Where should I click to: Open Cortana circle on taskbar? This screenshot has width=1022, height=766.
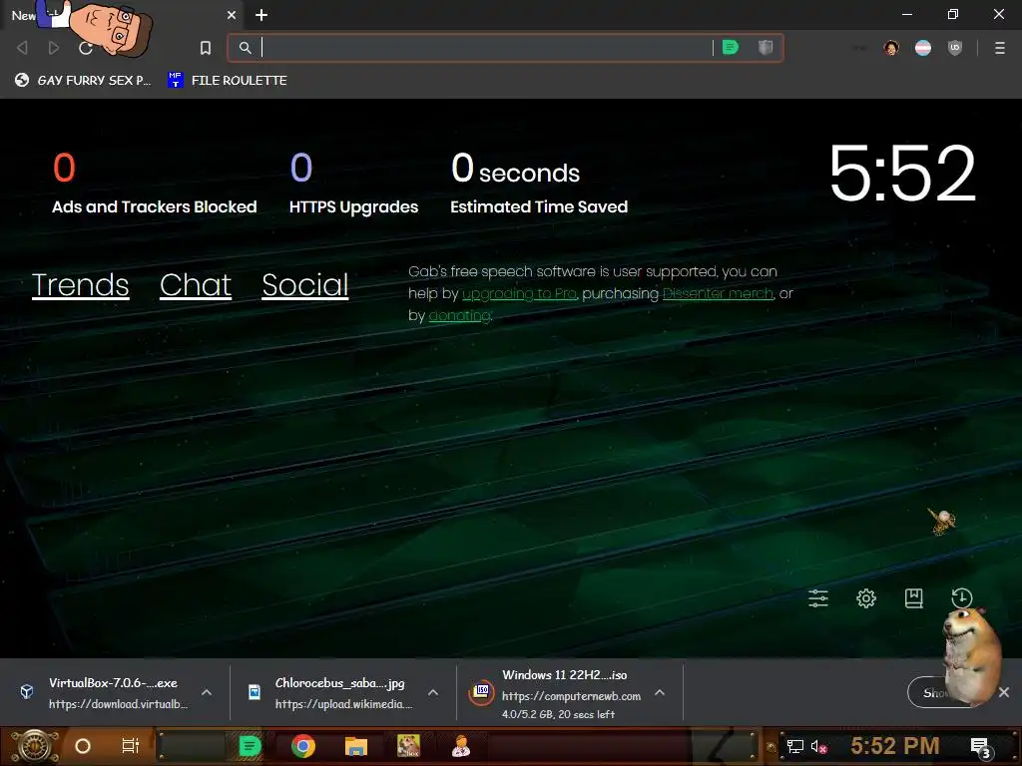[83, 746]
